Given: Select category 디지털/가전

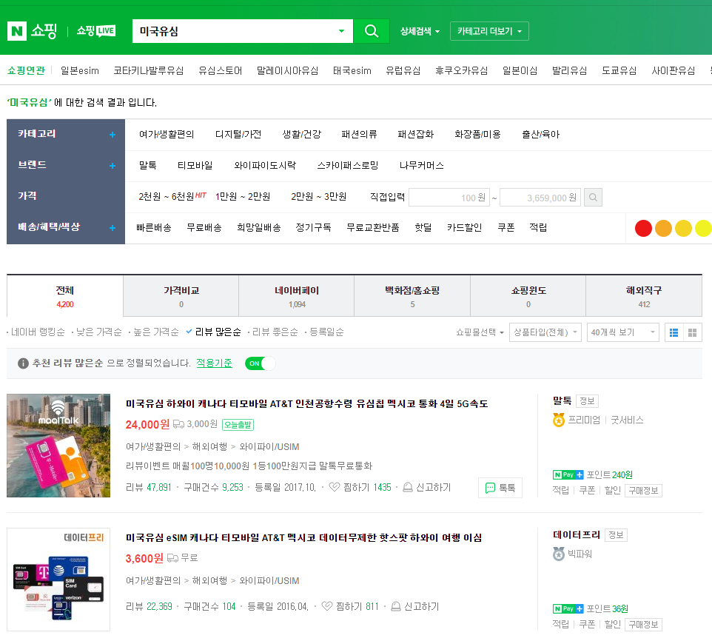Looking at the screenshot, I should pyautogui.click(x=238, y=135).
